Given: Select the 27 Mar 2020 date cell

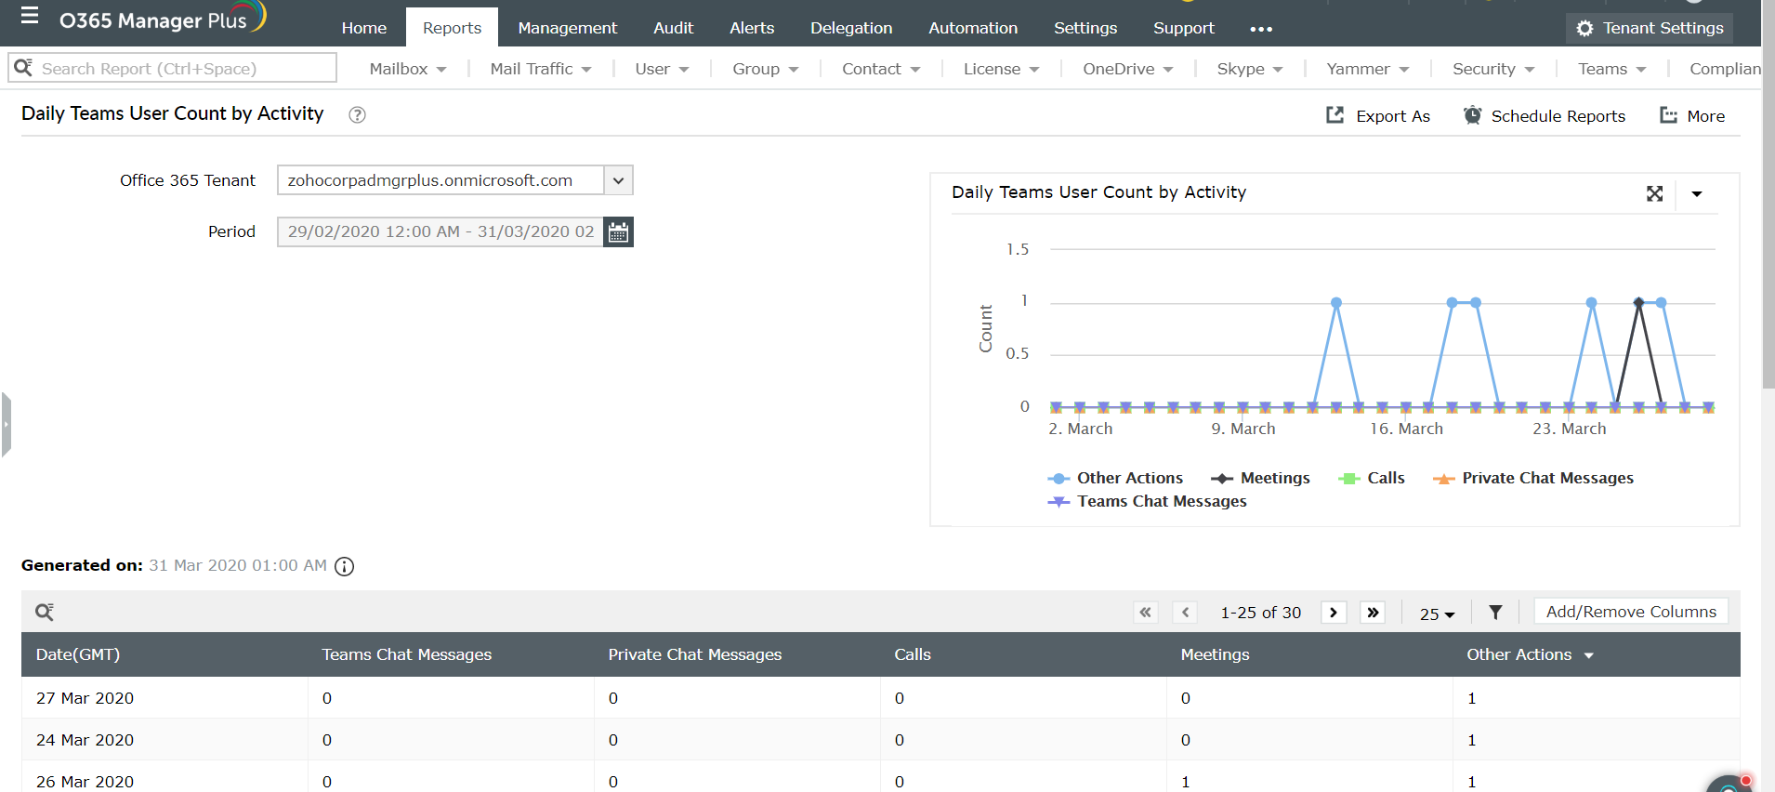Looking at the screenshot, I should click(85, 698).
